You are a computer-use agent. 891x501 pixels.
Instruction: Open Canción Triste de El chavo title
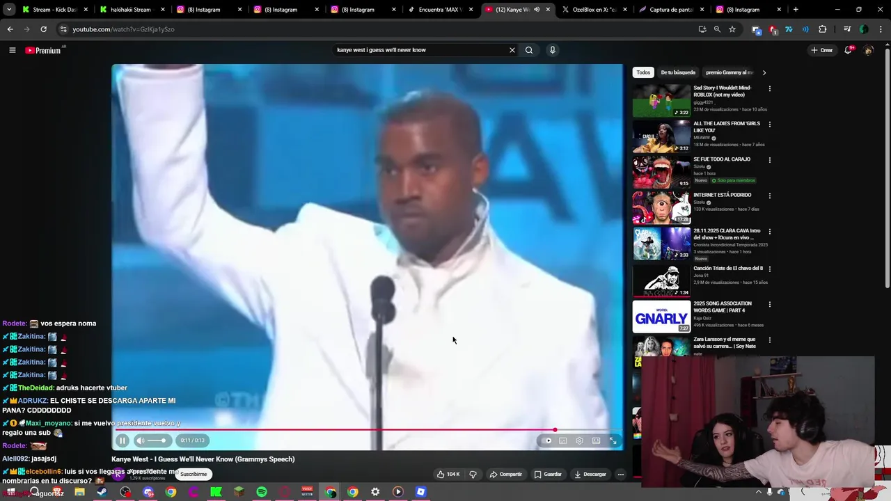728,268
